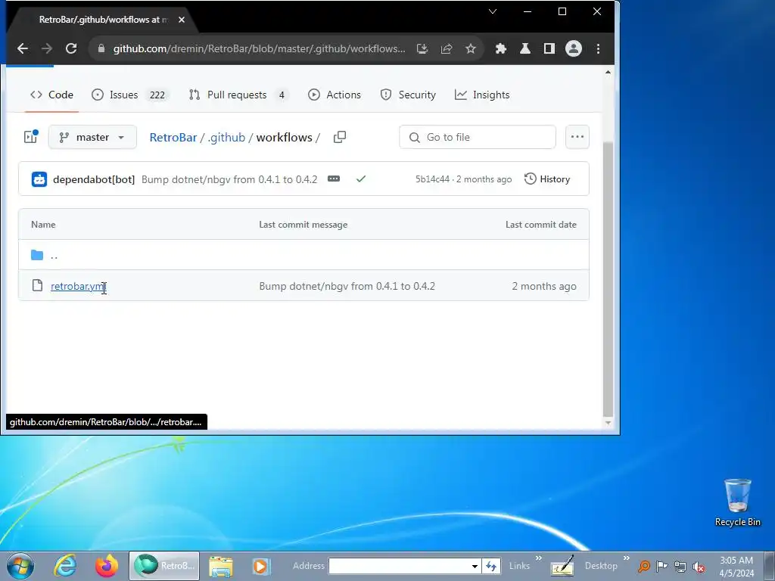Open the Action Center flag tray icon

click(x=661, y=567)
